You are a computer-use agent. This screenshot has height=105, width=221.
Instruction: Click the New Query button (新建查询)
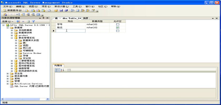pyautogui.click(x=13, y=10)
